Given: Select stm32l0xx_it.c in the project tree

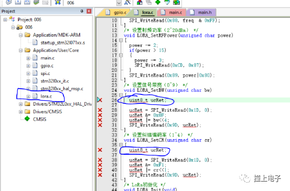Looking at the screenshot, I should point(55,81).
